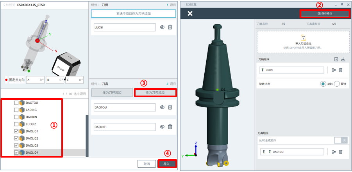352x172 pixels.
Task: Click 将选中项目作为刀柄添加 button
Action: coord(133,14)
